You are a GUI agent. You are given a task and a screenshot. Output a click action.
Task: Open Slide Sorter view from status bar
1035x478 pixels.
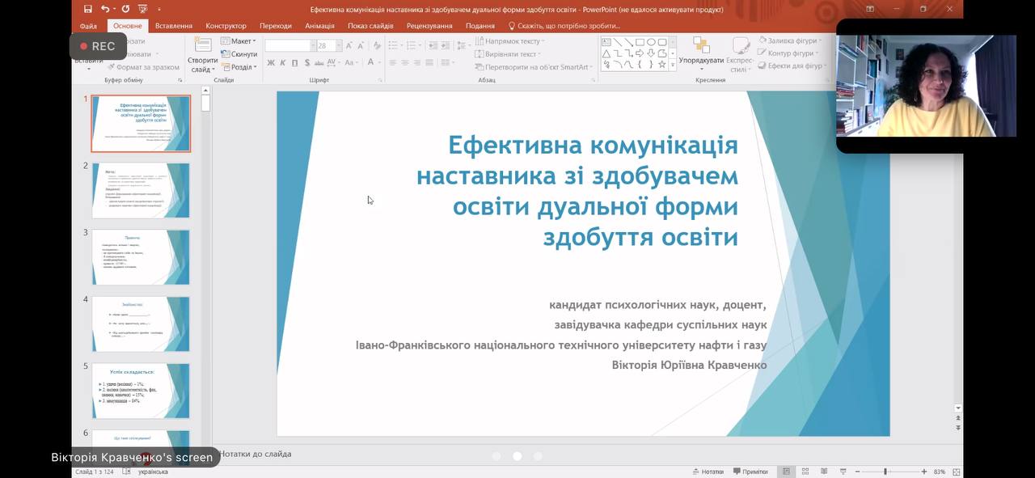pos(805,472)
